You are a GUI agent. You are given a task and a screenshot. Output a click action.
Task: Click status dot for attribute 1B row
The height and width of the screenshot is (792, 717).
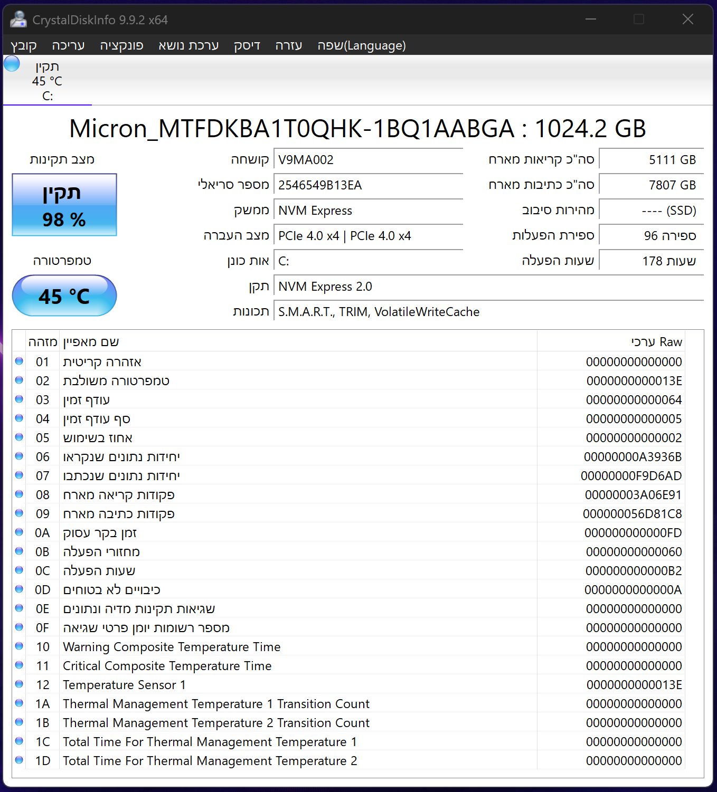(x=19, y=722)
